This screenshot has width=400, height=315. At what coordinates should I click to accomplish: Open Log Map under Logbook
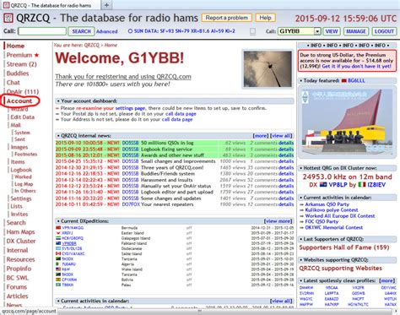[24, 184]
